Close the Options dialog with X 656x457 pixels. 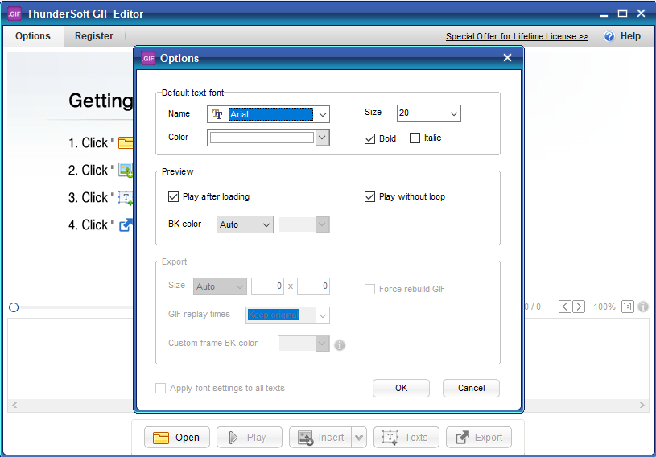pyautogui.click(x=507, y=58)
